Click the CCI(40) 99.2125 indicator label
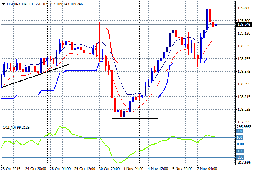The width and height of the screenshot is (253, 173). click(x=16, y=128)
